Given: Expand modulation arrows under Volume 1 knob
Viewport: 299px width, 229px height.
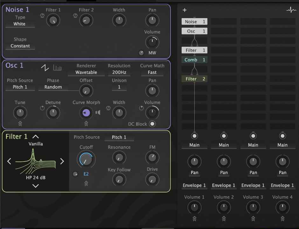Looking at the screenshot, I should point(194,219).
